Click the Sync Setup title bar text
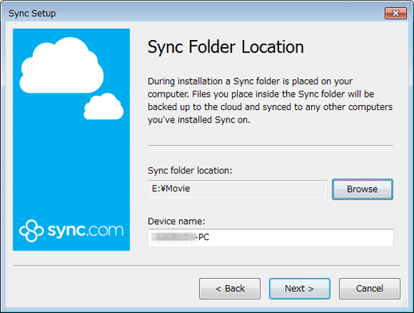 pyautogui.click(x=32, y=13)
